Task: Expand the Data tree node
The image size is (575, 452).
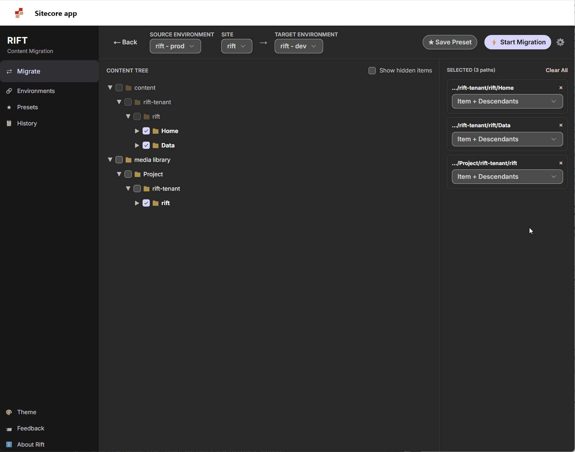Action: (137, 145)
